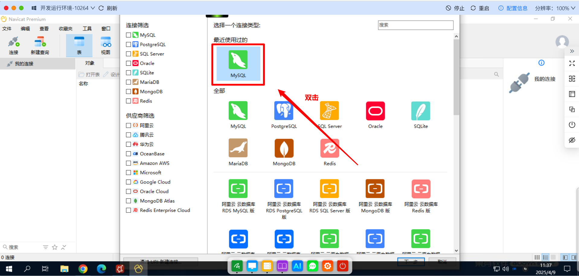
Task: Open the 收藏夹 menu
Action: click(66, 29)
